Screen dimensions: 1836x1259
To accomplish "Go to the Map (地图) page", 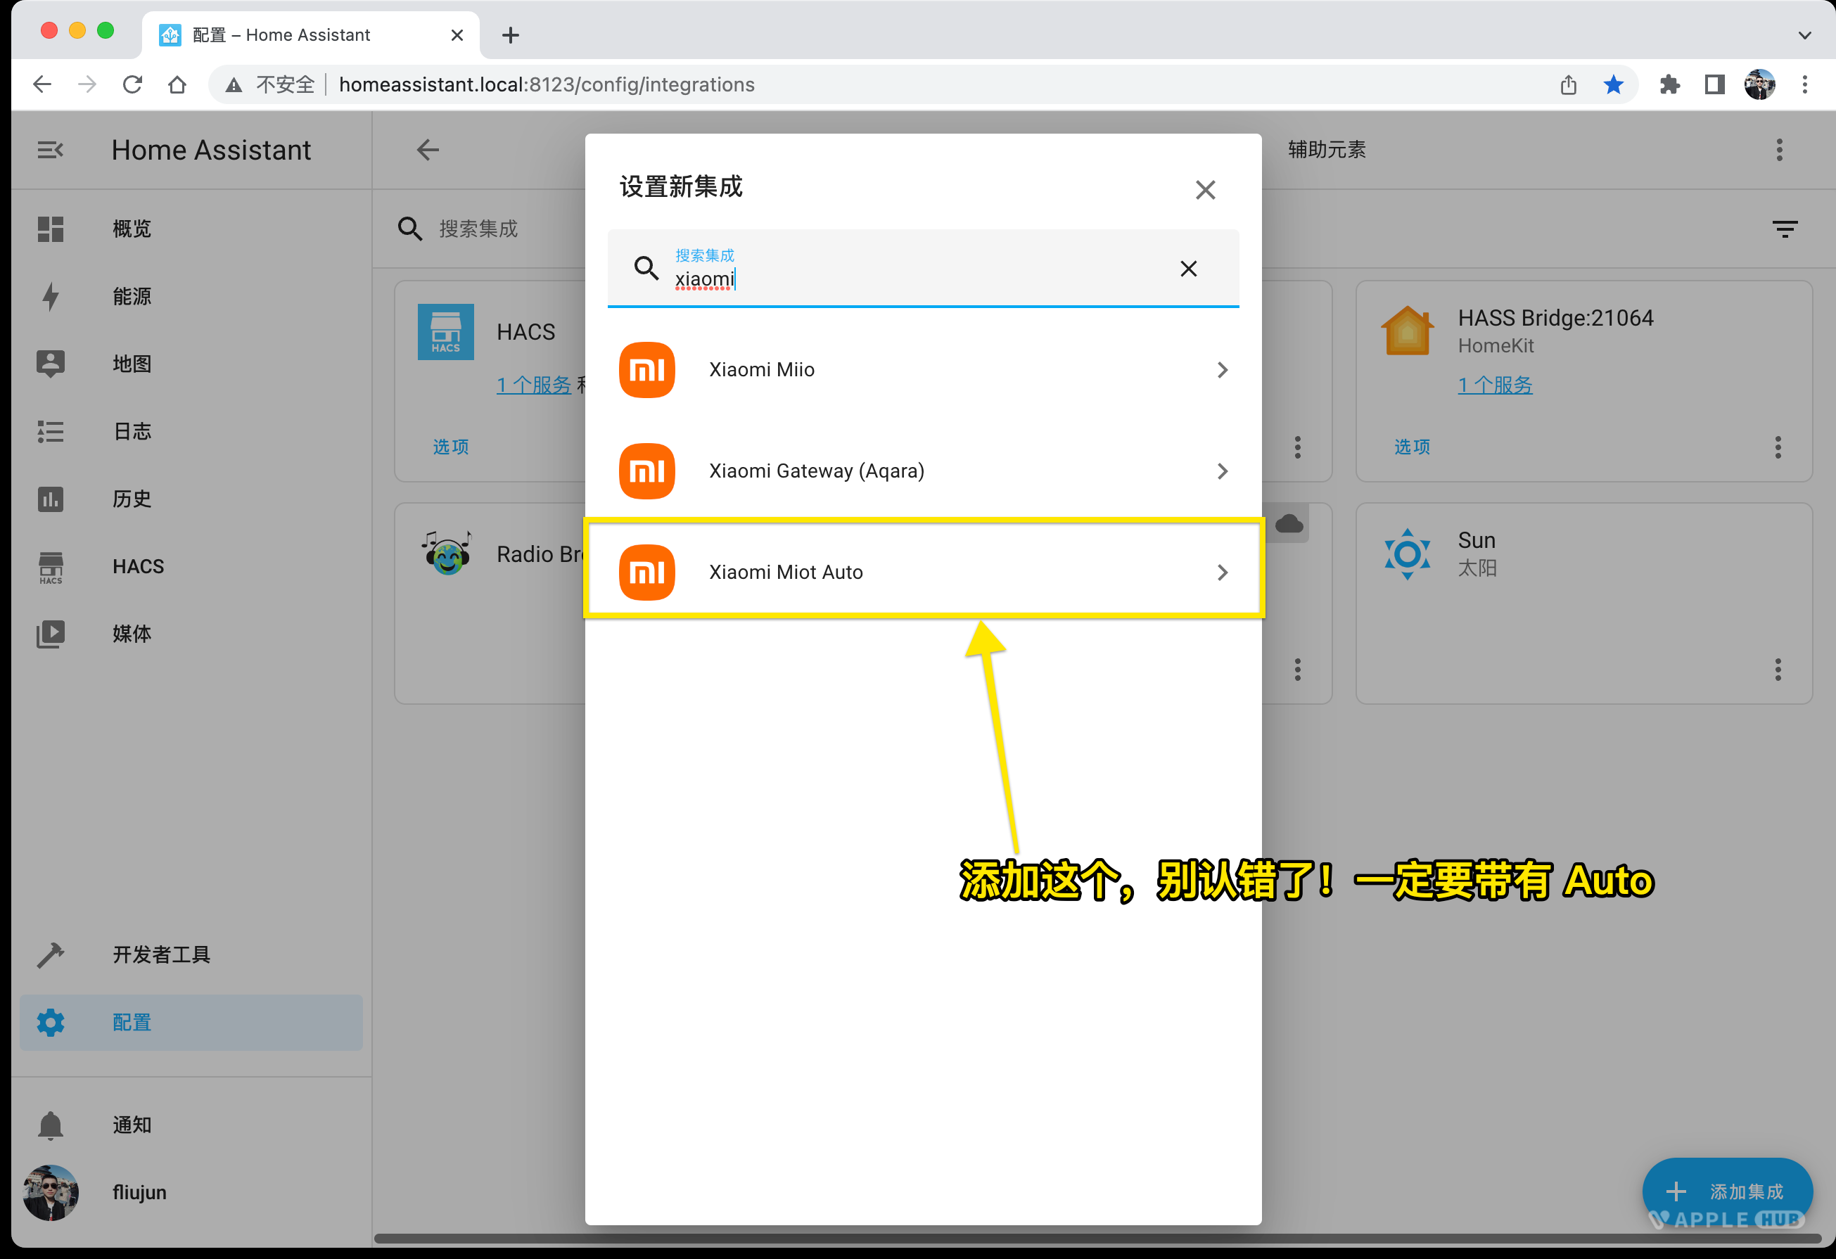I will coord(131,364).
